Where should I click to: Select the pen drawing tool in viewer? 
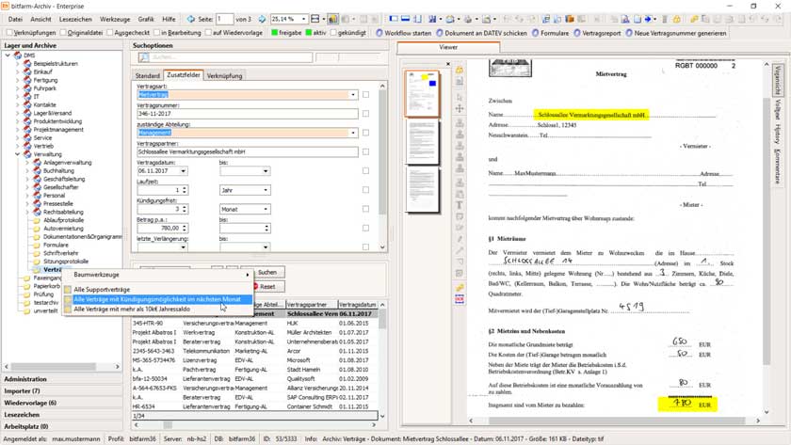point(460,239)
